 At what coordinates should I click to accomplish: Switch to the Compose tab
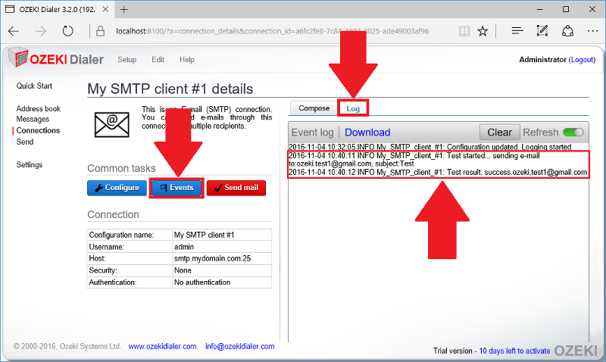click(314, 108)
